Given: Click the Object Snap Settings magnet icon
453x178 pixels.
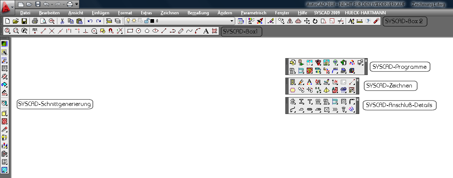Looking at the screenshot, I should [x=111, y=31].
